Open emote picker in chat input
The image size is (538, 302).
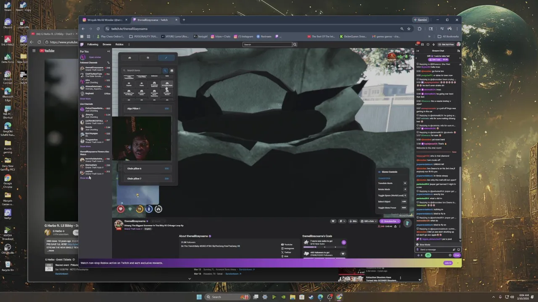[x=459, y=250]
